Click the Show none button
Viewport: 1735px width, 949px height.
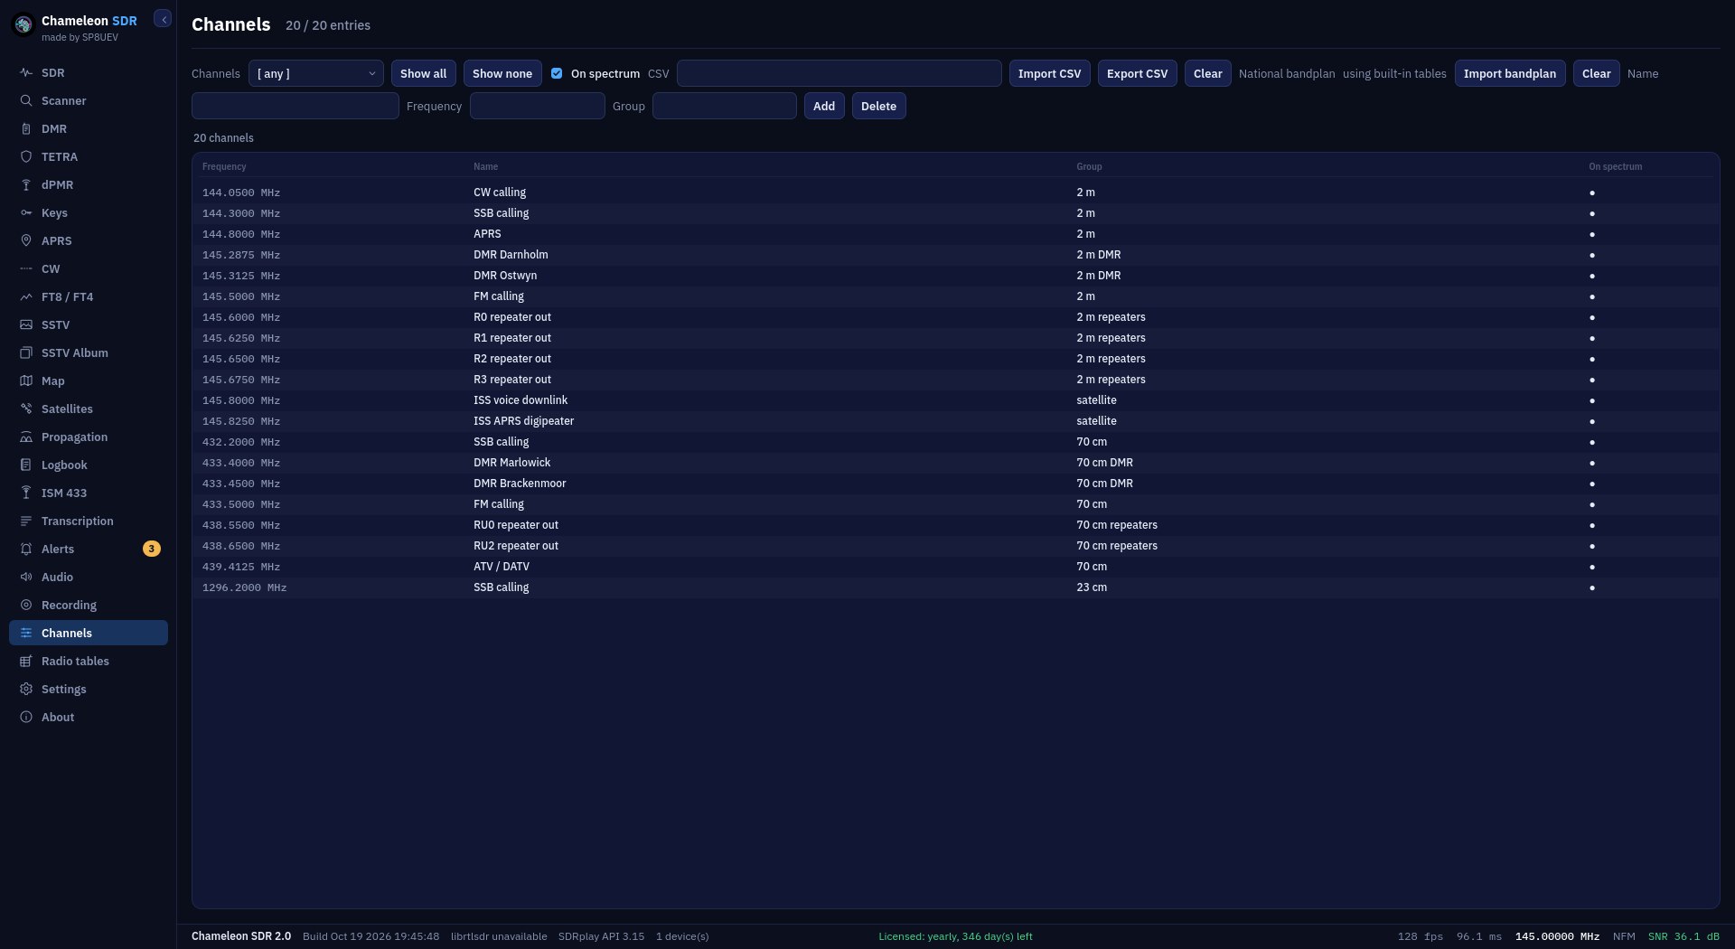point(502,73)
